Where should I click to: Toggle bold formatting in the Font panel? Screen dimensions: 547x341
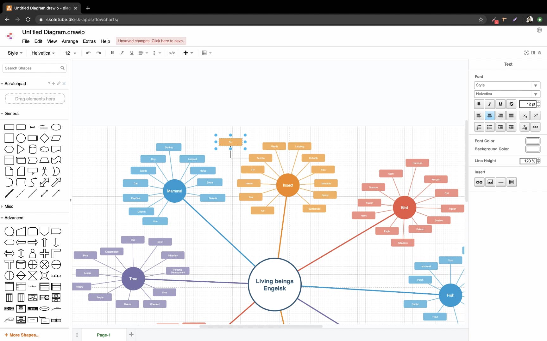[x=479, y=104]
